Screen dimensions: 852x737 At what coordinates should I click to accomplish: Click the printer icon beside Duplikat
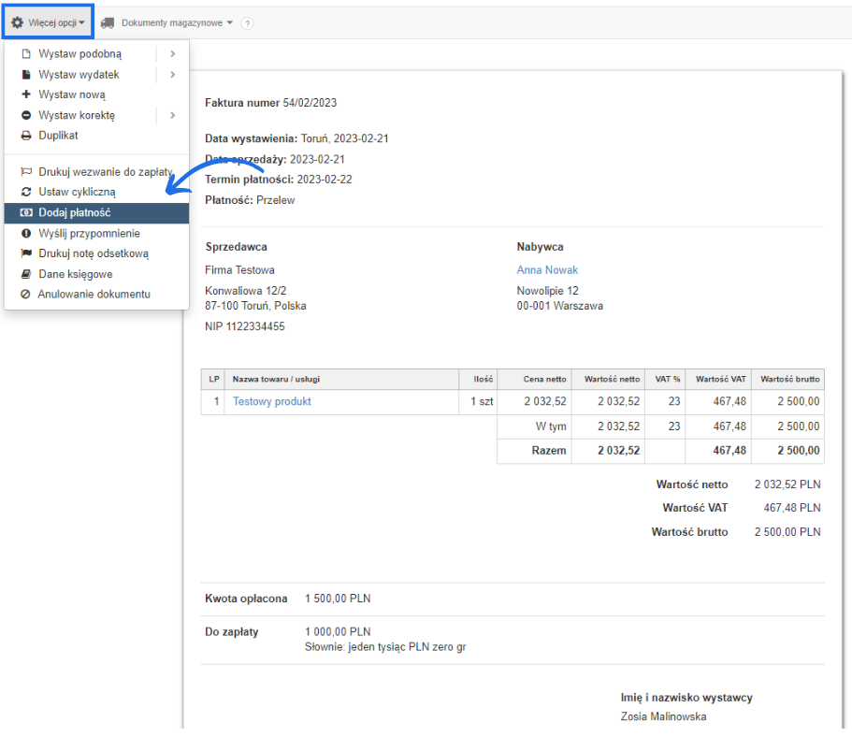point(26,136)
